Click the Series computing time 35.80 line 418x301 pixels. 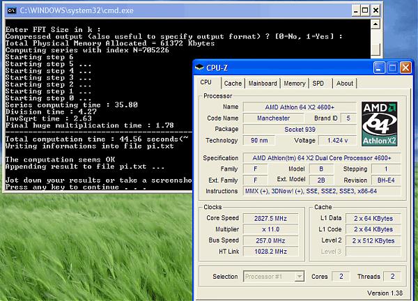click(x=72, y=105)
